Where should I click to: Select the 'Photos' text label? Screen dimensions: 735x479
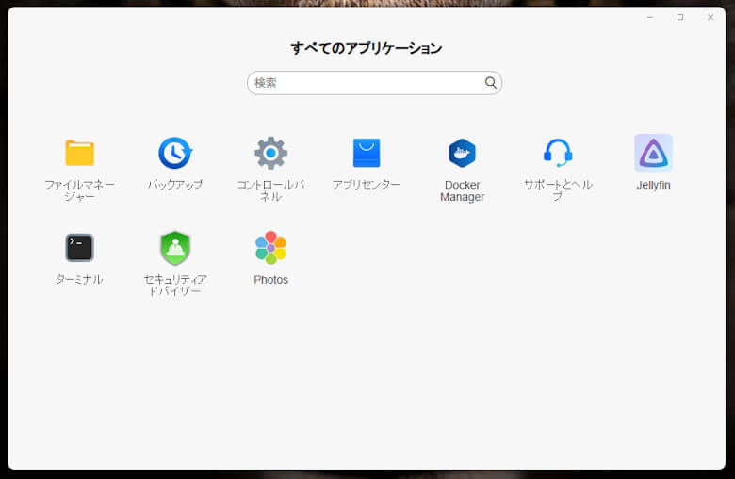(270, 280)
